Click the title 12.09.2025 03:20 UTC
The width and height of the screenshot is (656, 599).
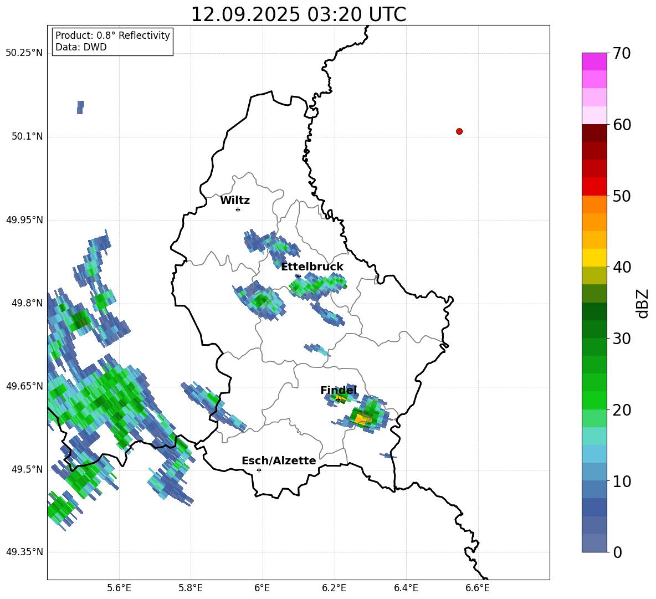click(298, 14)
